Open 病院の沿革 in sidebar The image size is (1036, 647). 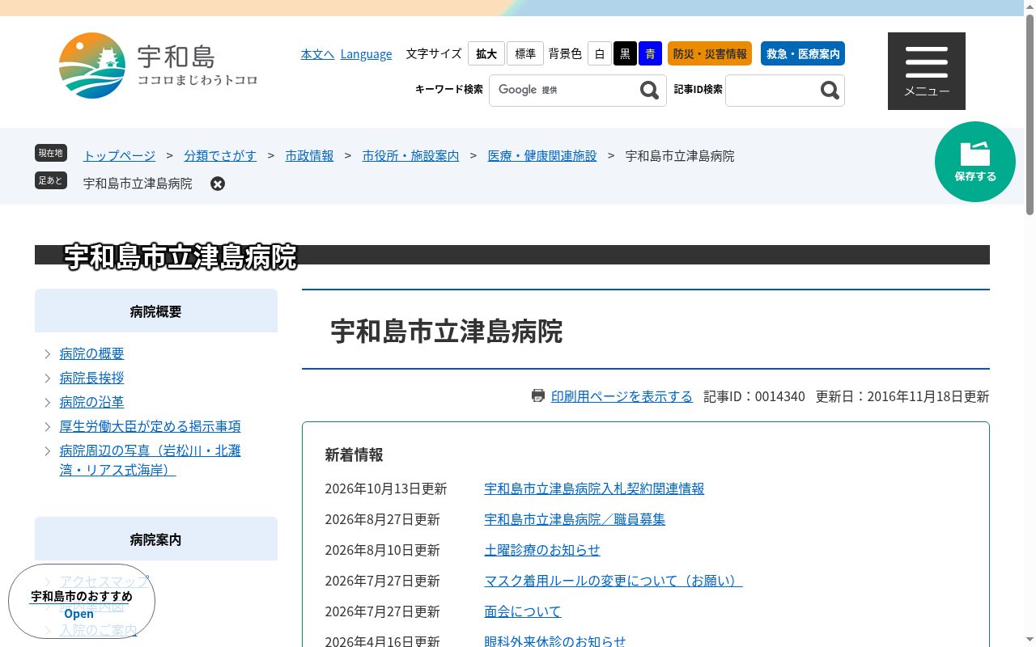92,402
